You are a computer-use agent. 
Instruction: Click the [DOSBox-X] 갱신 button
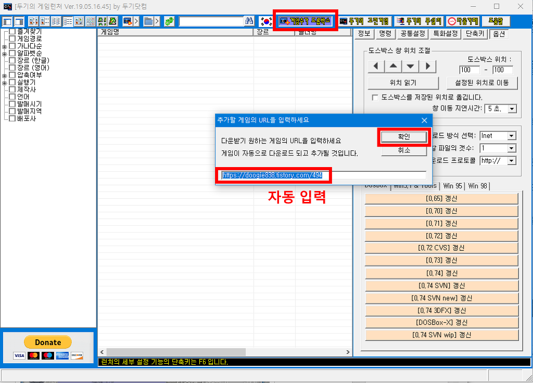(441, 323)
